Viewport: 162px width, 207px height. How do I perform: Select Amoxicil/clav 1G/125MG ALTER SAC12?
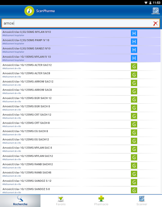[x=81, y=67]
